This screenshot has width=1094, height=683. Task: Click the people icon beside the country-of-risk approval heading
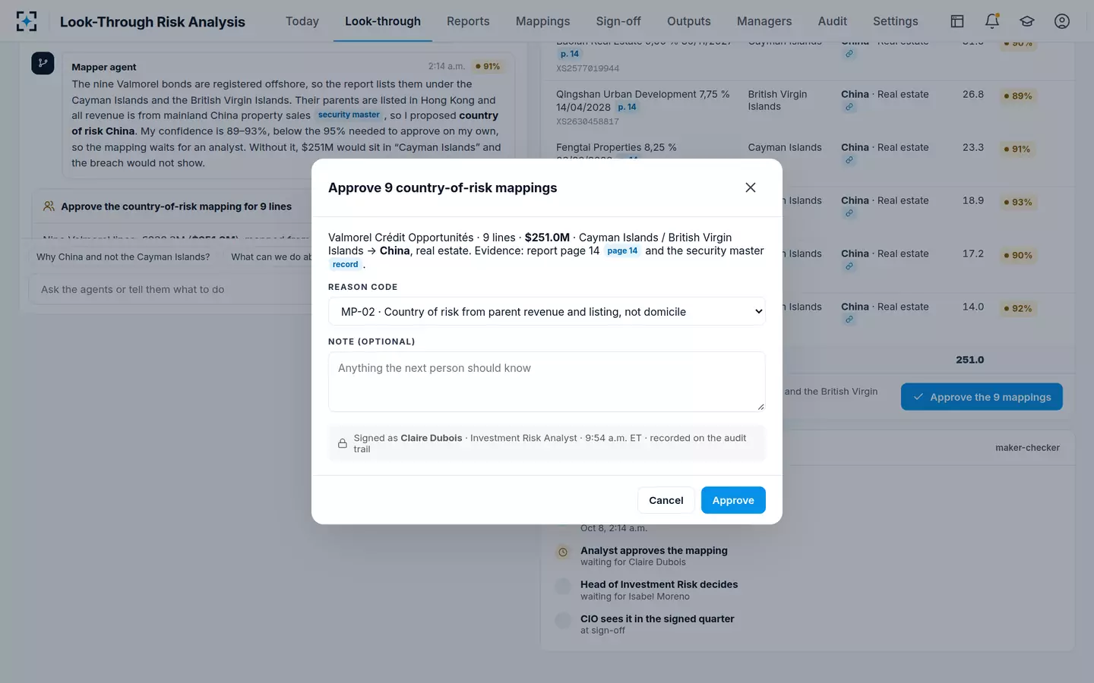point(49,206)
